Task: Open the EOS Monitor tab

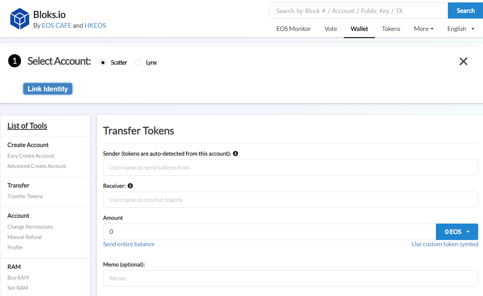Action: pyautogui.click(x=294, y=29)
